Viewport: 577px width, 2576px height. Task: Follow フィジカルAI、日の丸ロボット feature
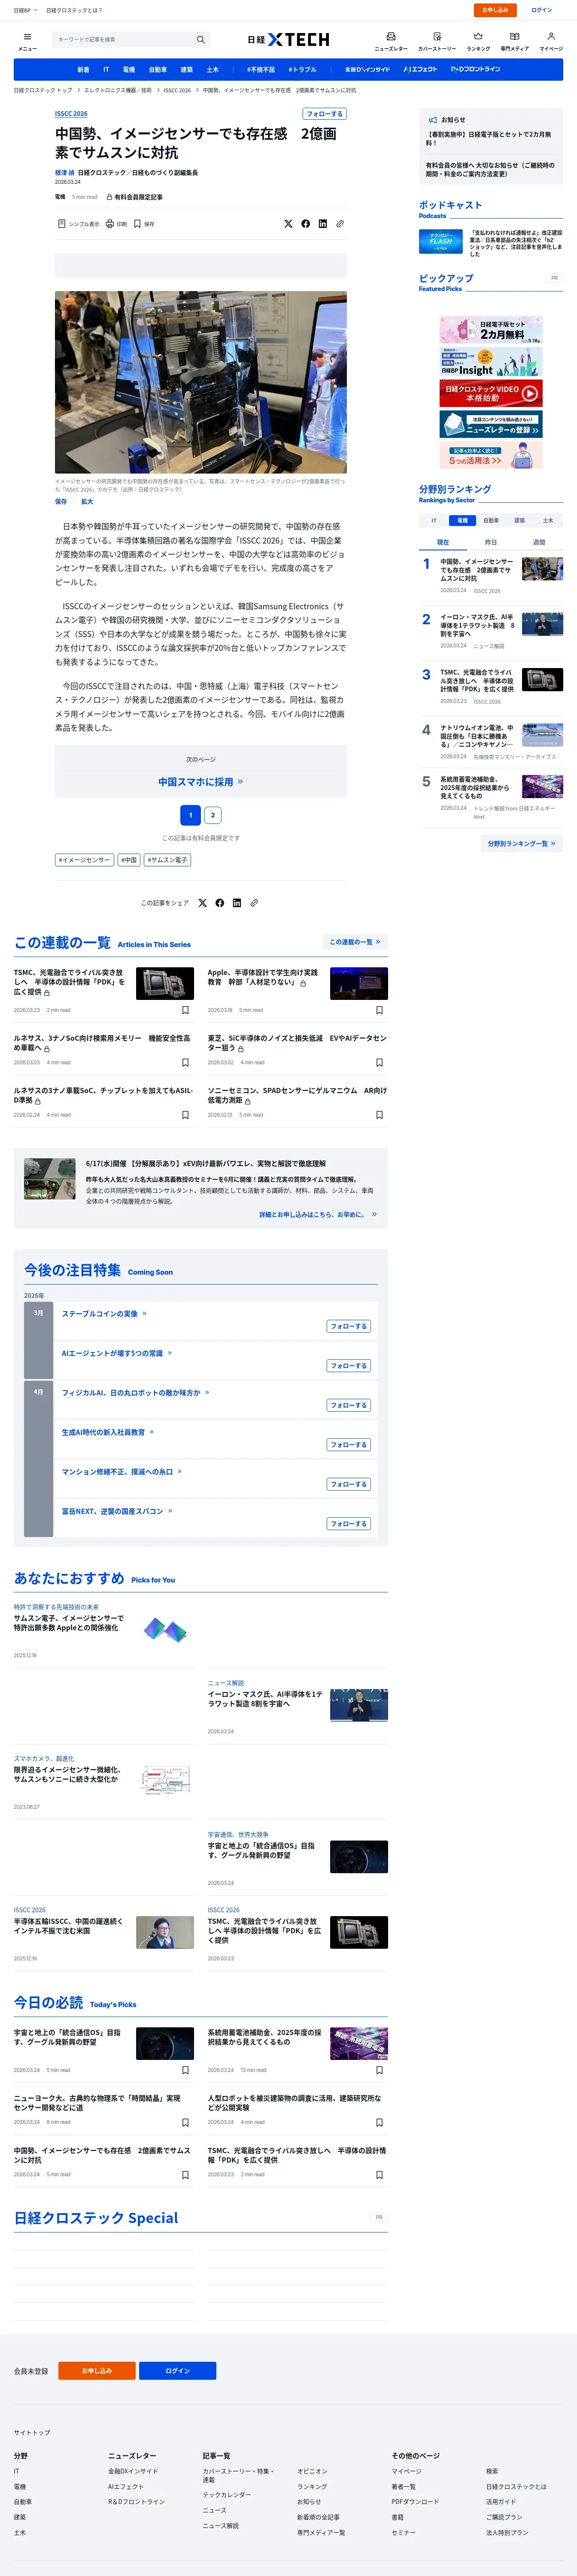[349, 1405]
